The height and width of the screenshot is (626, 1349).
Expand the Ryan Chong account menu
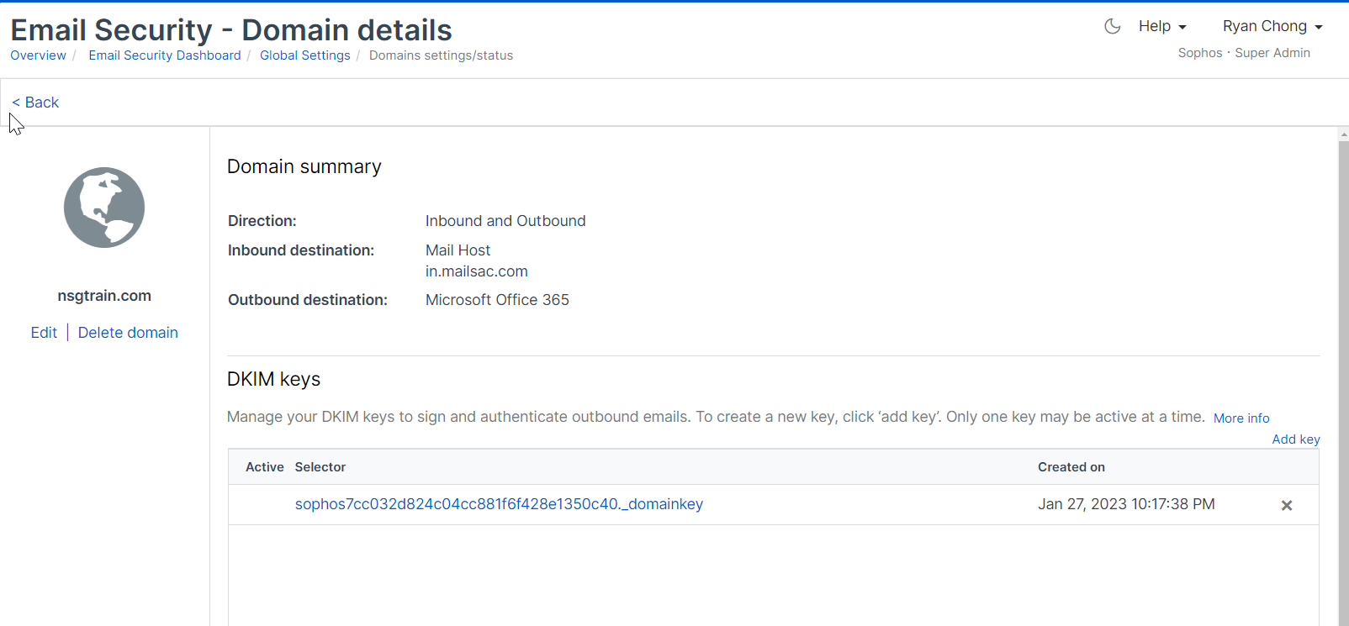tap(1272, 26)
